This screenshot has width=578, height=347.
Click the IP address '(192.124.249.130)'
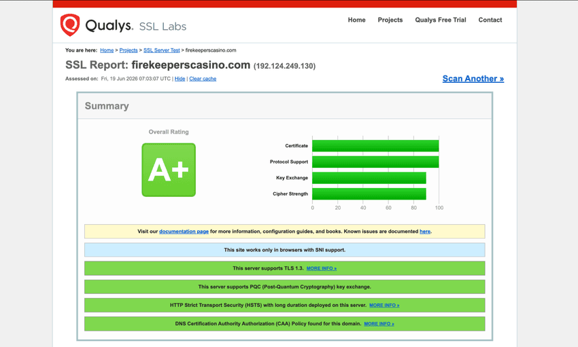click(284, 66)
